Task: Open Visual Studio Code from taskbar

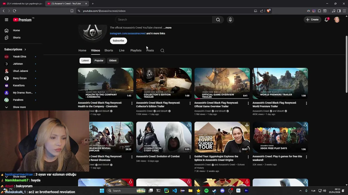Action: pyautogui.click(x=175, y=191)
